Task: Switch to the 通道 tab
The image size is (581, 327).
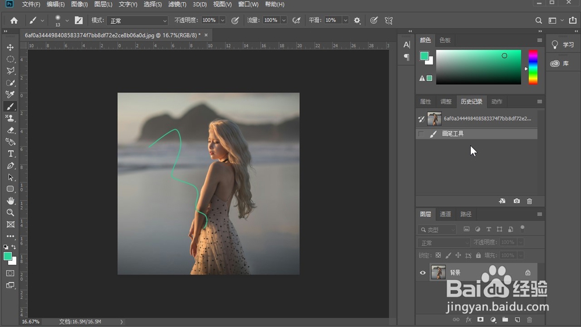Action: [x=446, y=214]
